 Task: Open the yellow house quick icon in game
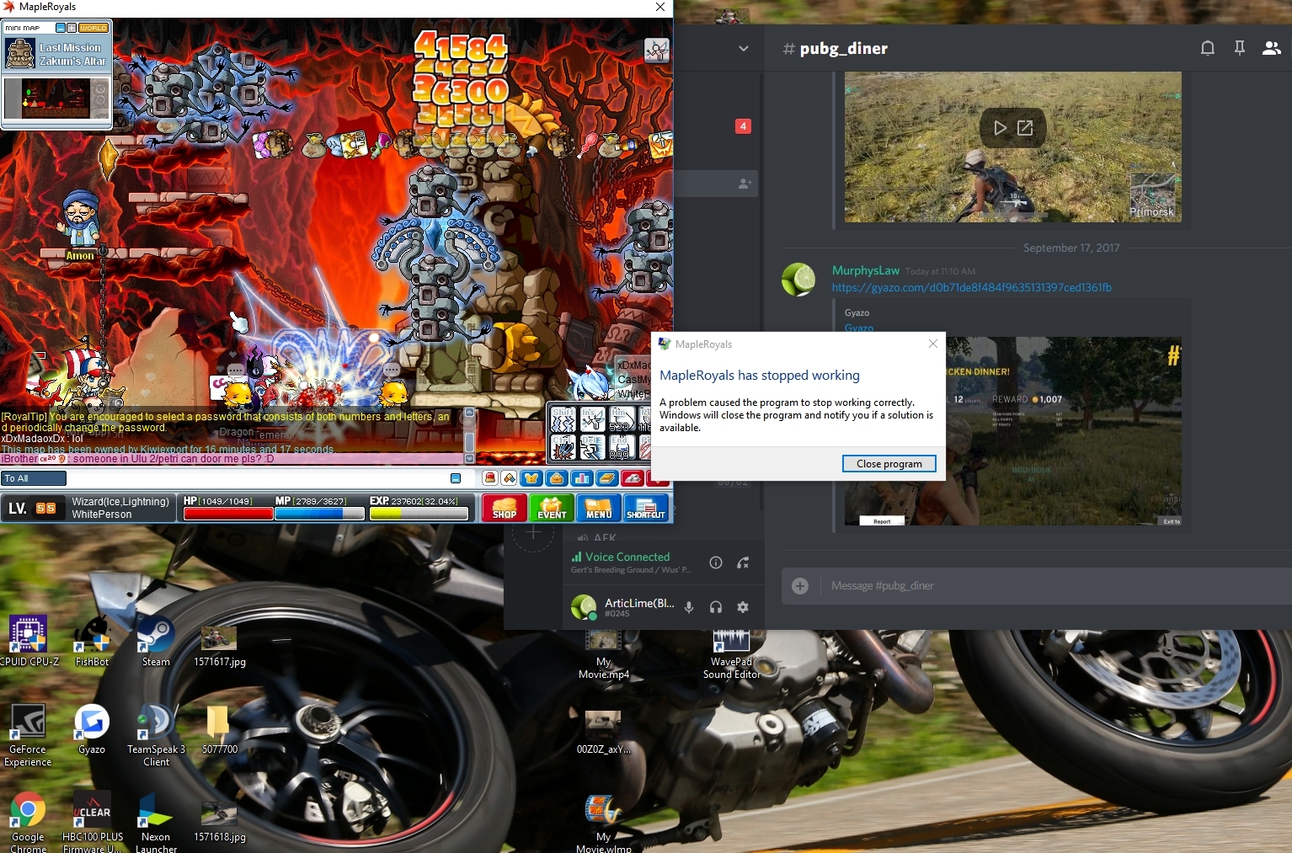509,478
